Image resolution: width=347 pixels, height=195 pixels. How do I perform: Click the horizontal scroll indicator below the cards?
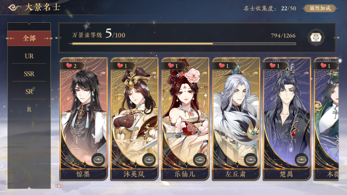point(59,186)
